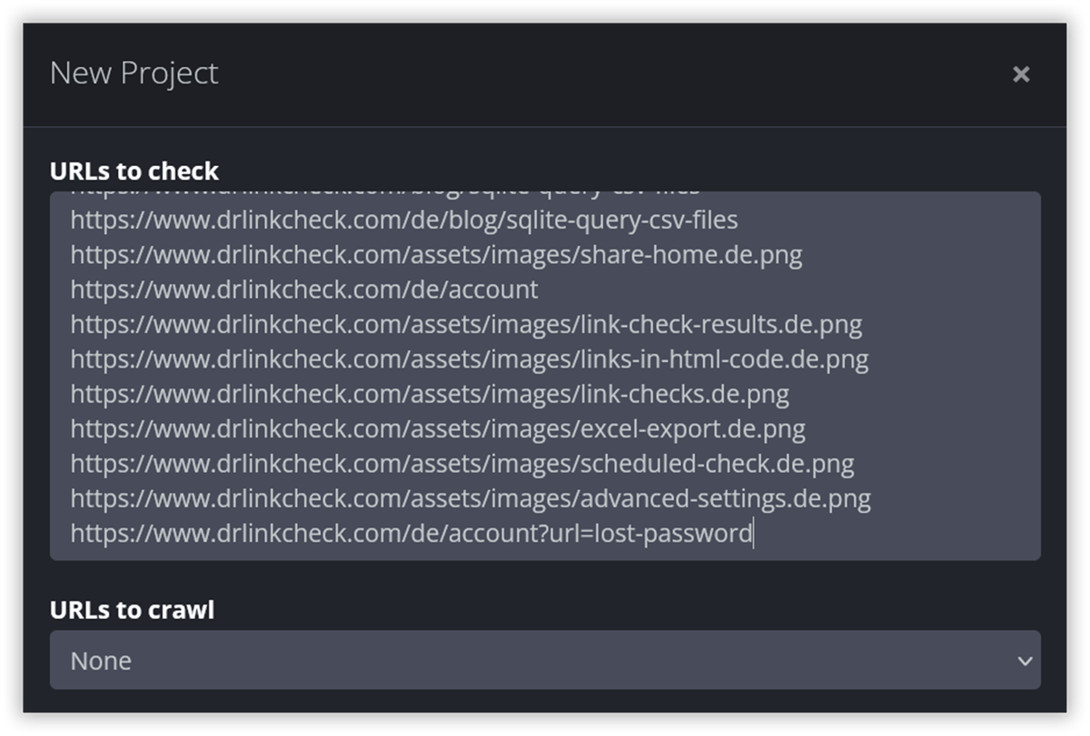
Task: Click the line ending in lost-password
Action: [x=411, y=533]
